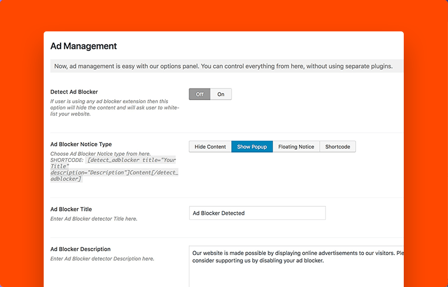Click the detect_adblocker shortcode example text
448x287 pixels.
(x=114, y=169)
